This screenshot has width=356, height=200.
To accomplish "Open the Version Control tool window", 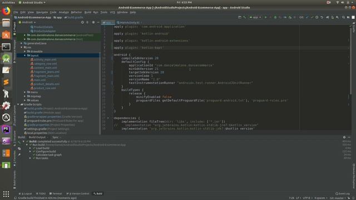I will coord(78,194).
